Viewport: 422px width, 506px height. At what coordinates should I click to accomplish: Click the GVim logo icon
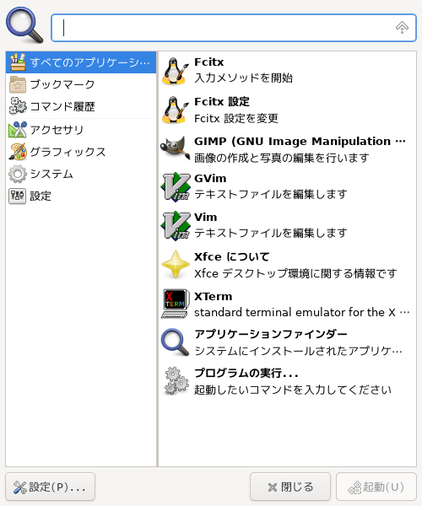click(x=176, y=187)
